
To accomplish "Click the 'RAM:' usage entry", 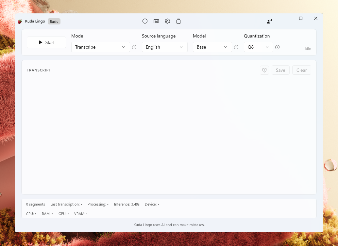I will [x=47, y=214].
